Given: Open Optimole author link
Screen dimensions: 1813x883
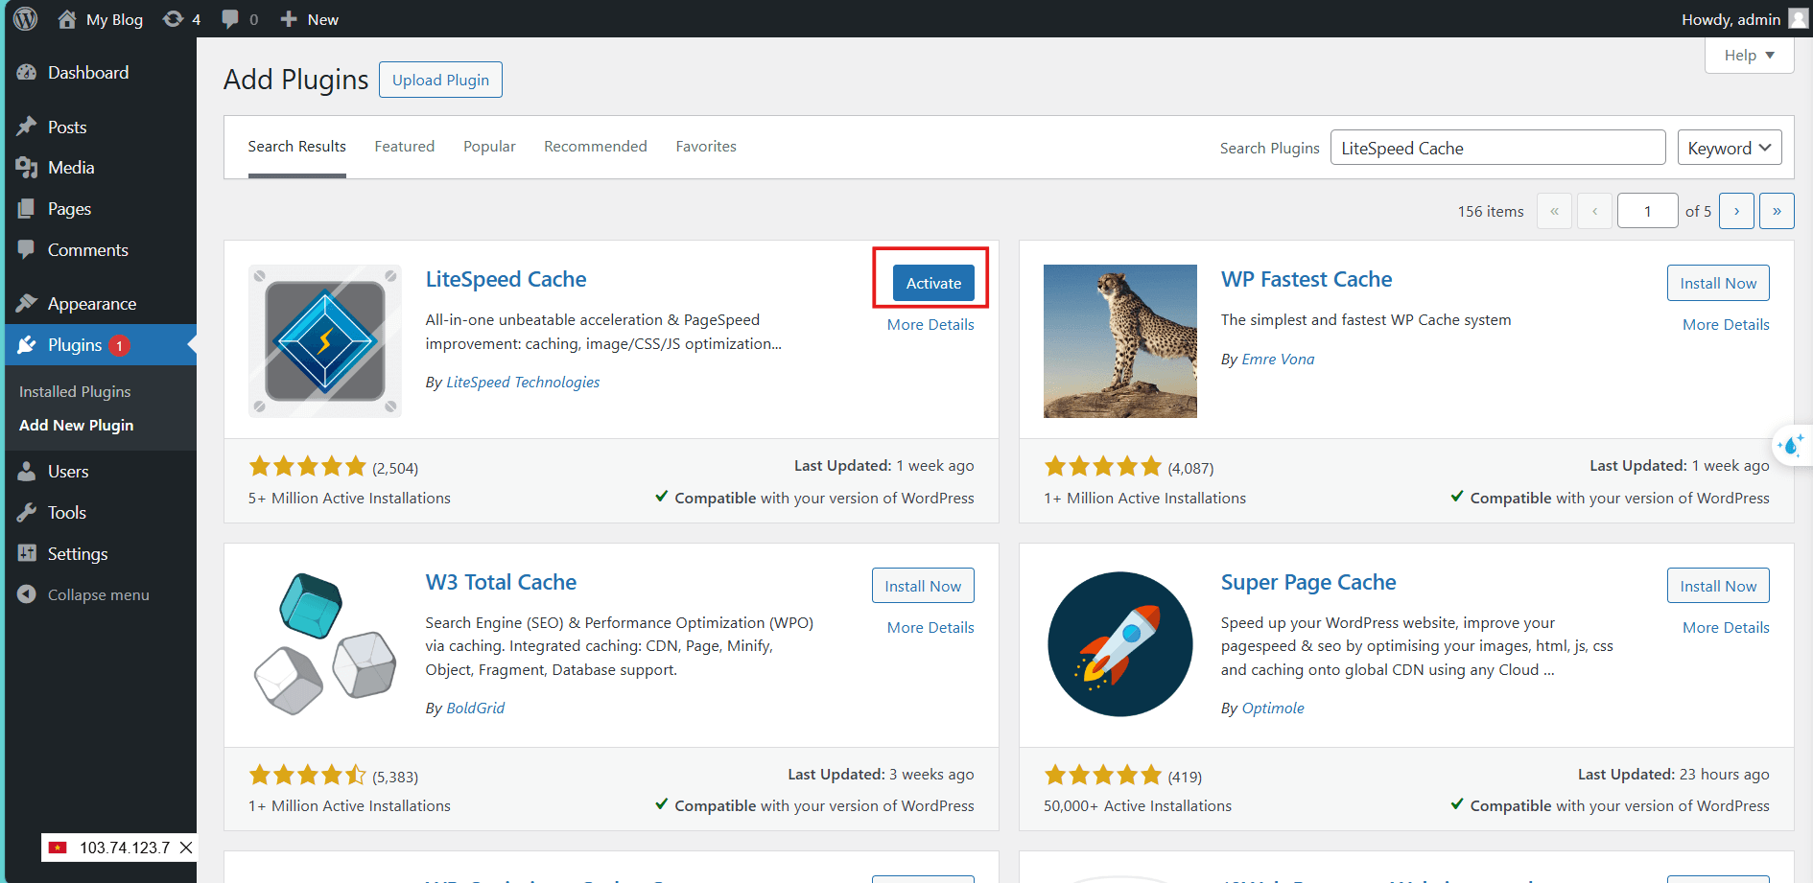Looking at the screenshot, I should (x=1273, y=709).
